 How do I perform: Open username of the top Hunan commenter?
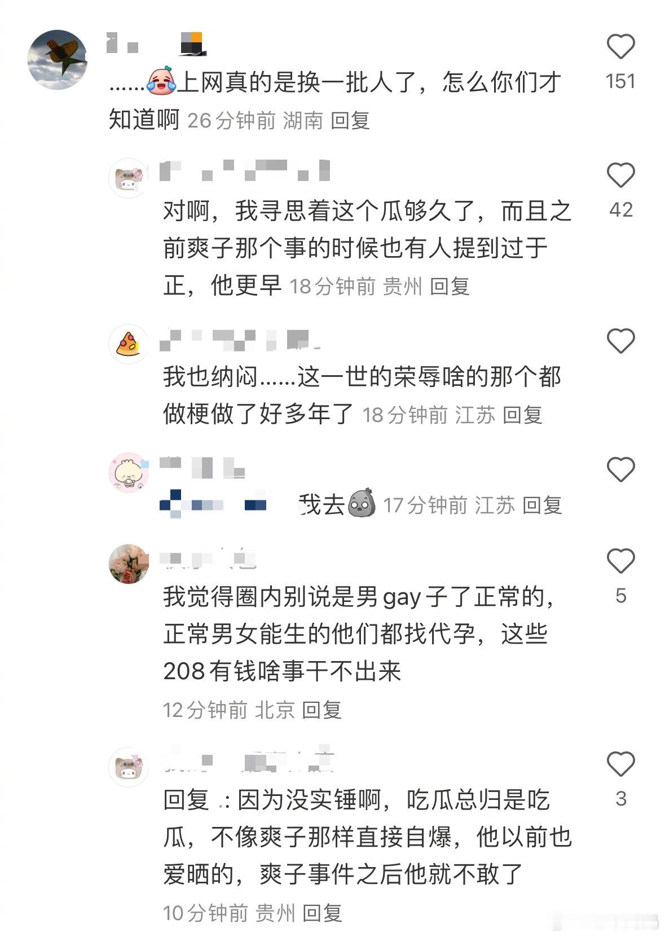click(x=156, y=43)
